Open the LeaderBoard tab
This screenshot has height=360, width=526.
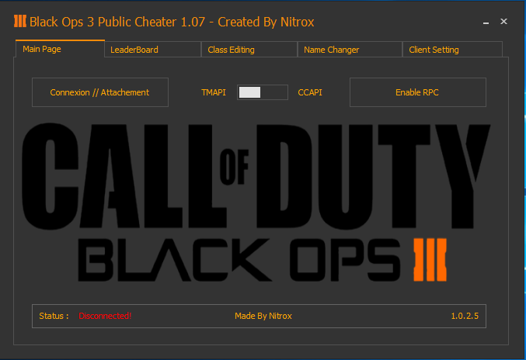(153, 50)
